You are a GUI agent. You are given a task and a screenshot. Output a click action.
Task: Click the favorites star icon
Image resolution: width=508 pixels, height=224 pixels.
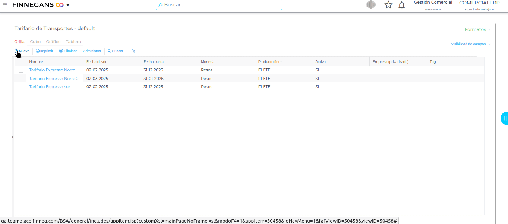point(388,5)
